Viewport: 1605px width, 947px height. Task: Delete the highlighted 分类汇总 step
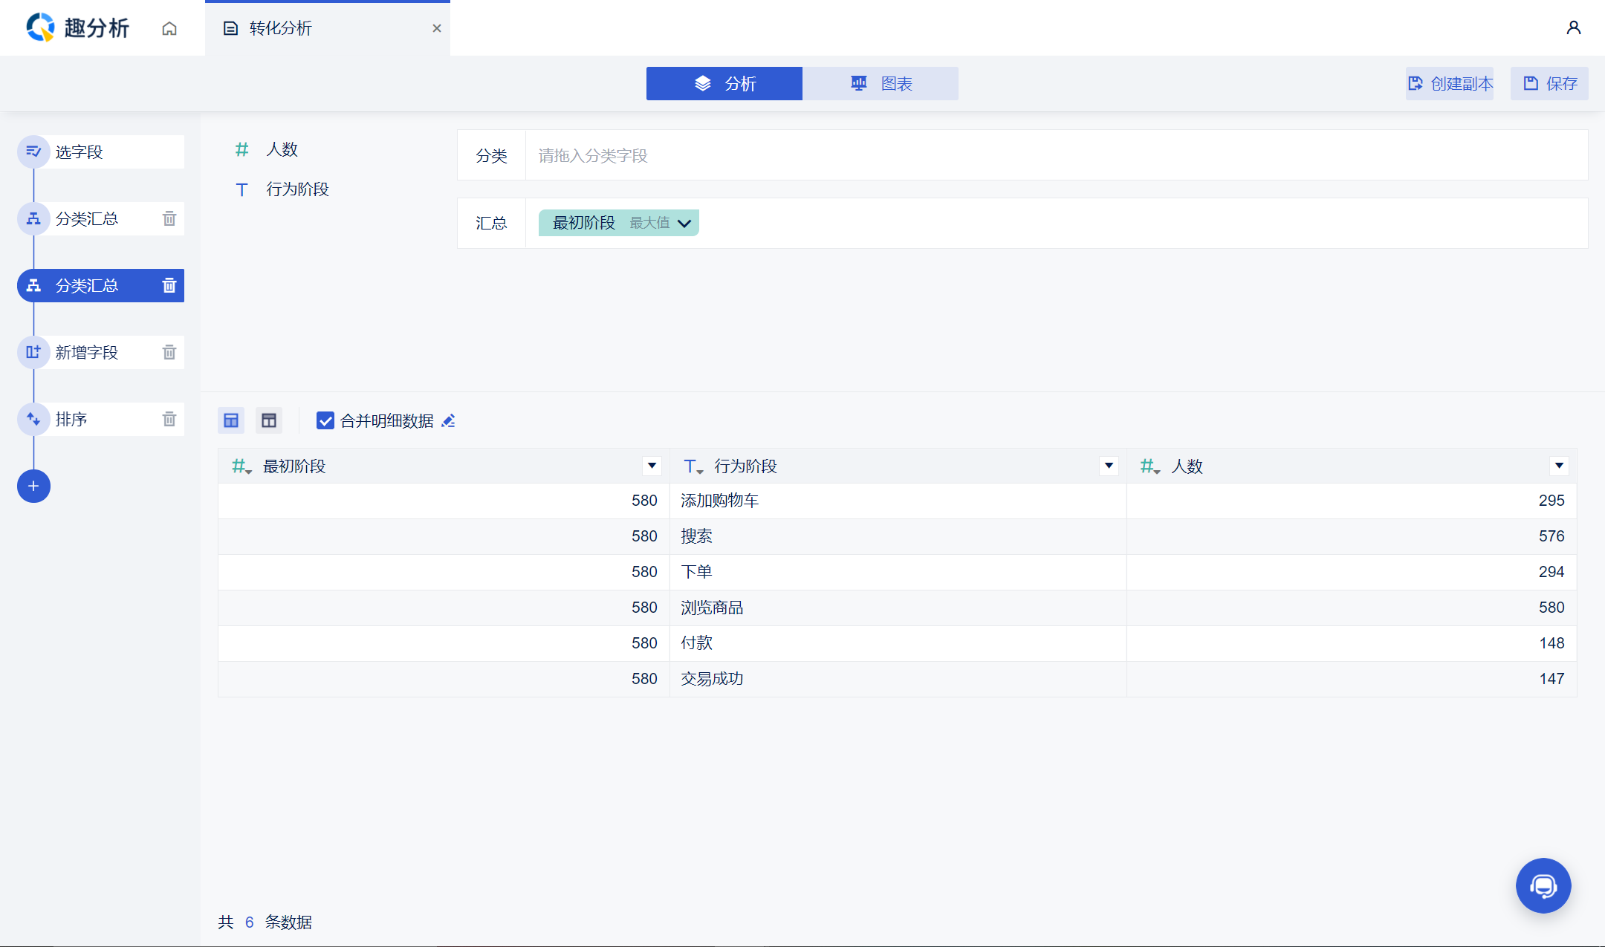pos(169,285)
